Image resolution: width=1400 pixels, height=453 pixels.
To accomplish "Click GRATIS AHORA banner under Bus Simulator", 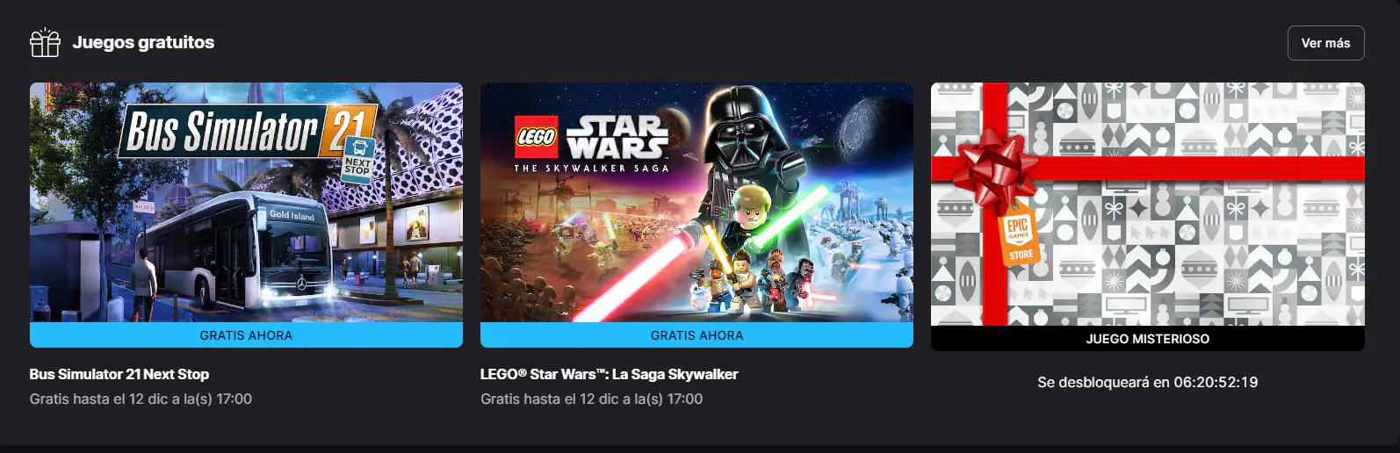I will click(x=246, y=334).
